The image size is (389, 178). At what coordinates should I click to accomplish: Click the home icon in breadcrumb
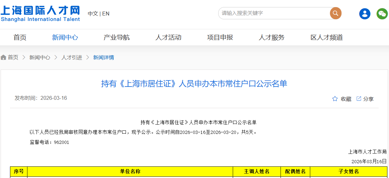[4, 58]
